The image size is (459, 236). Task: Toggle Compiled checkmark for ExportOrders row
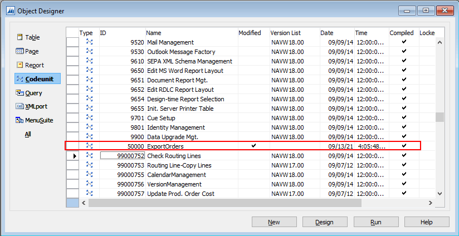(404, 146)
